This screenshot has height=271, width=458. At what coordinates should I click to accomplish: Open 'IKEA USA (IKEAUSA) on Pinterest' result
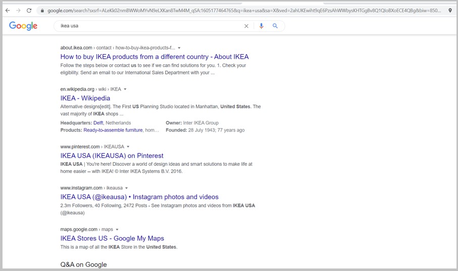click(112, 156)
